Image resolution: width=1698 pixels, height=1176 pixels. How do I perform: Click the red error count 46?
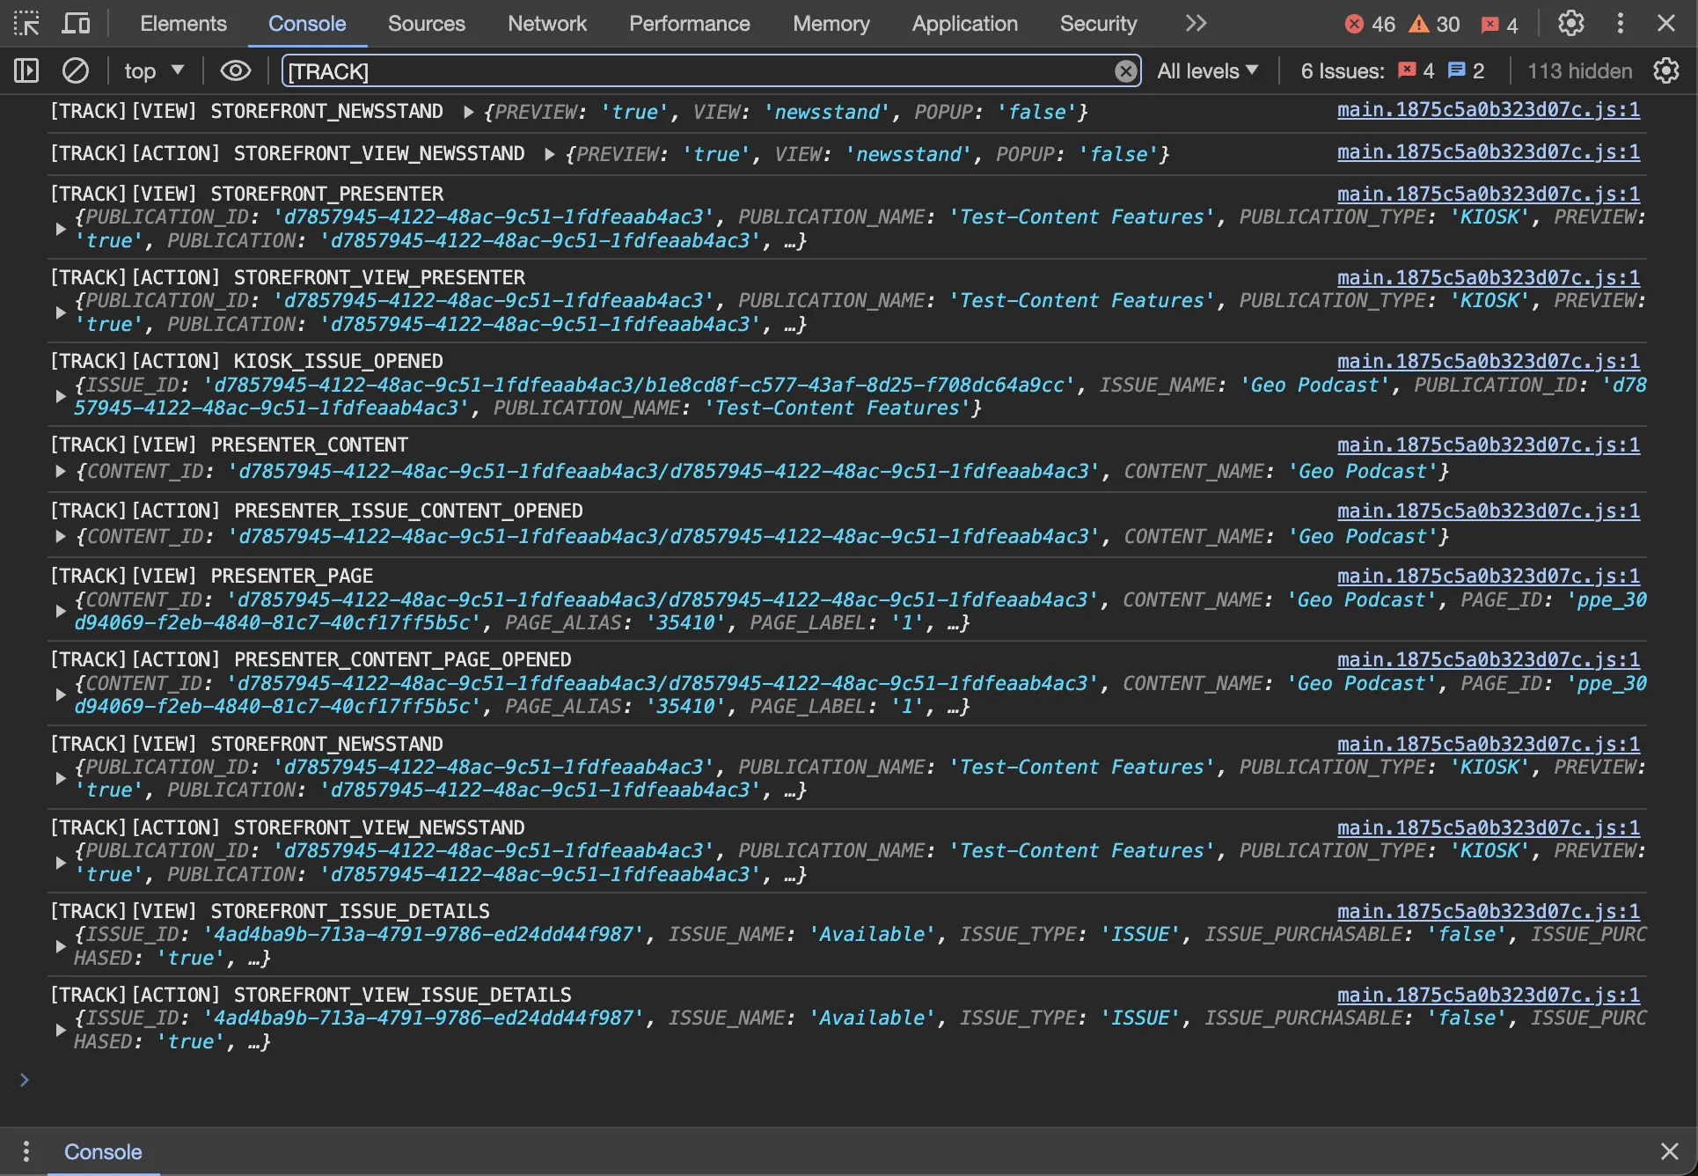(1370, 24)
